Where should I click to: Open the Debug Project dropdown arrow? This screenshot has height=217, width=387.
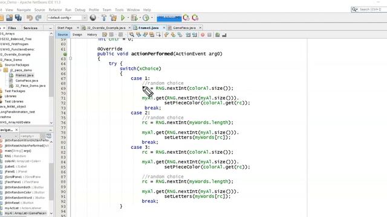point(140,17)
